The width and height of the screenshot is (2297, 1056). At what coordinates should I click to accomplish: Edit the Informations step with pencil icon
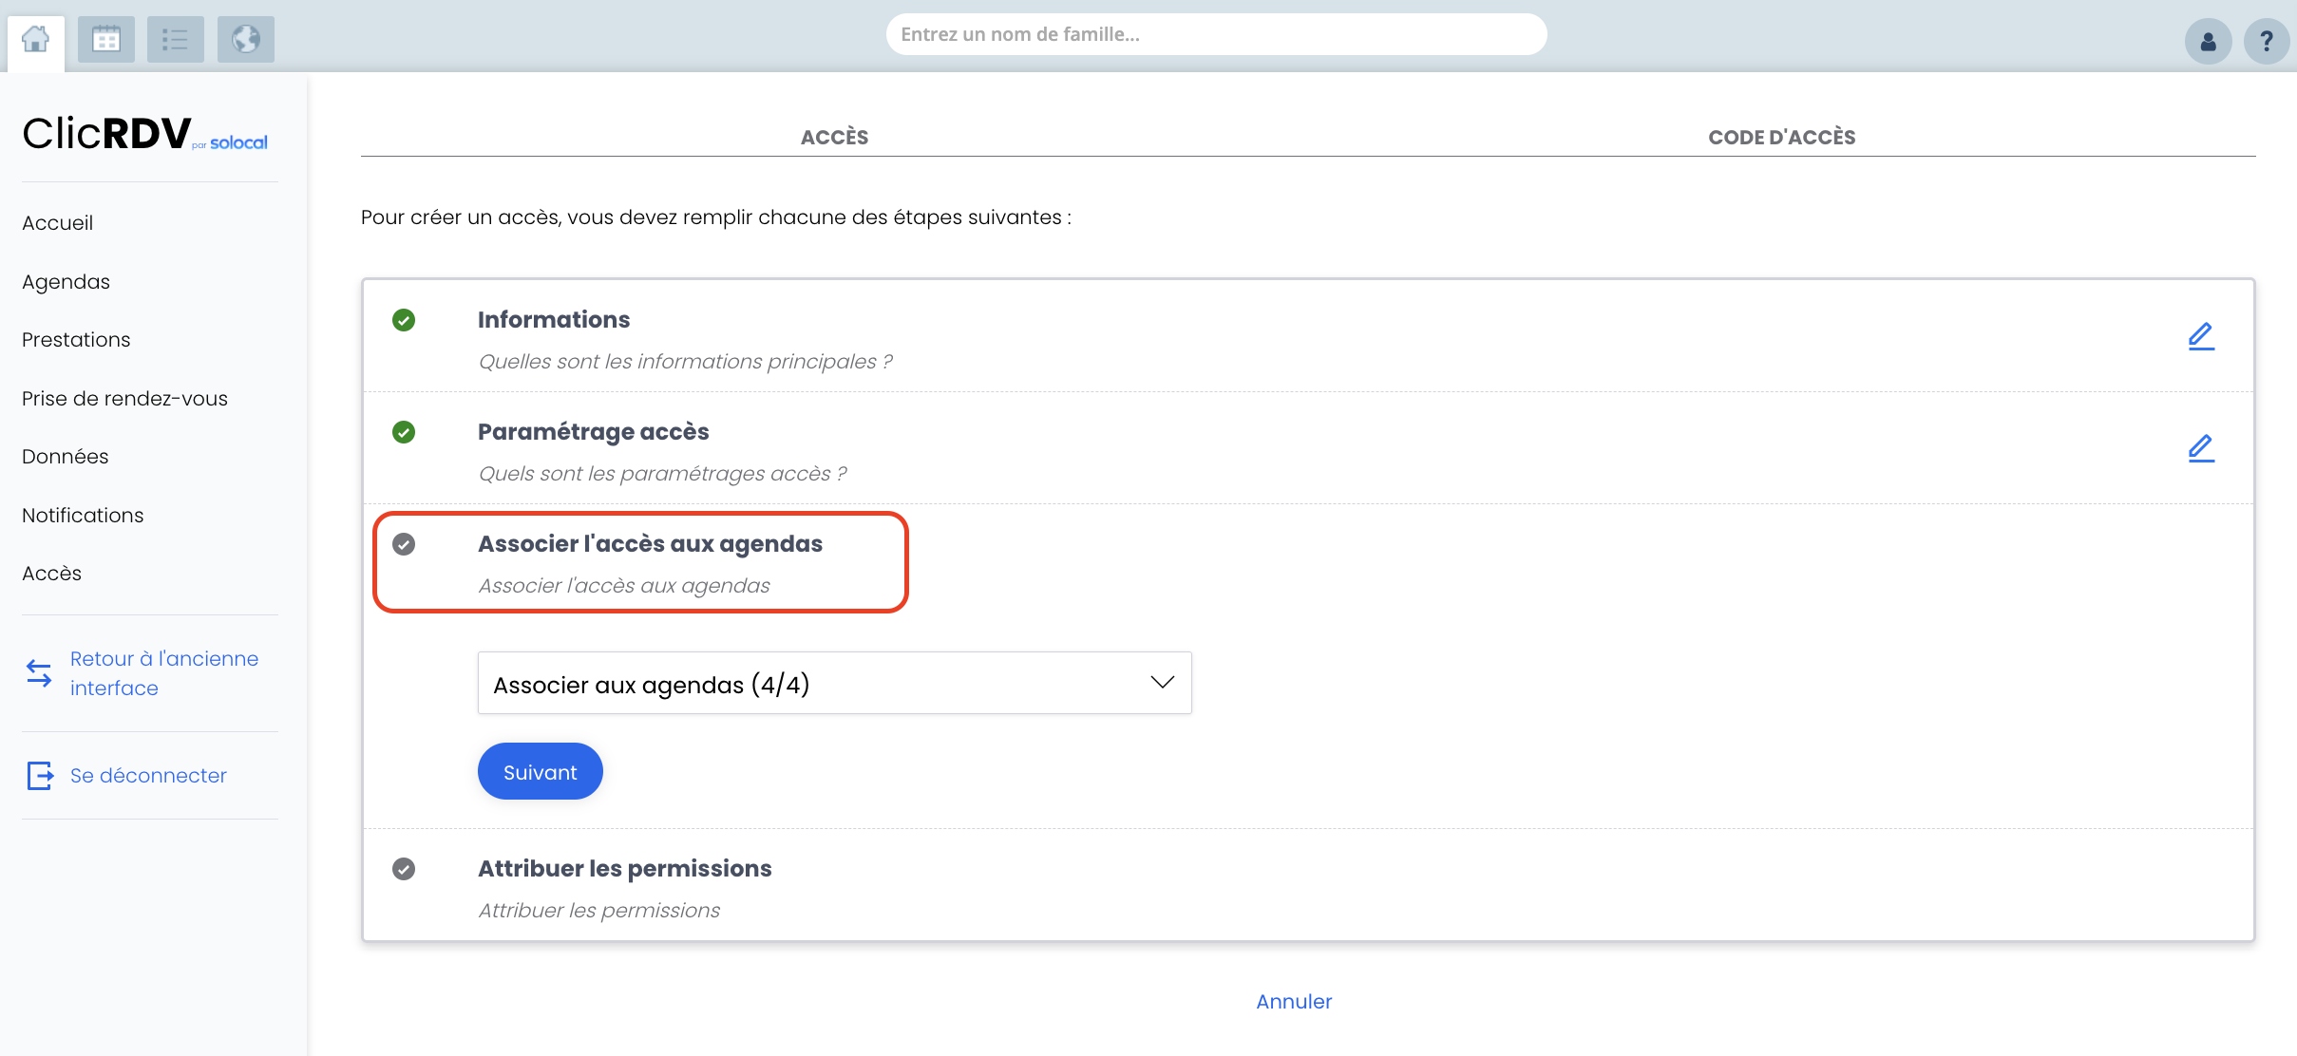point(2201,336)
